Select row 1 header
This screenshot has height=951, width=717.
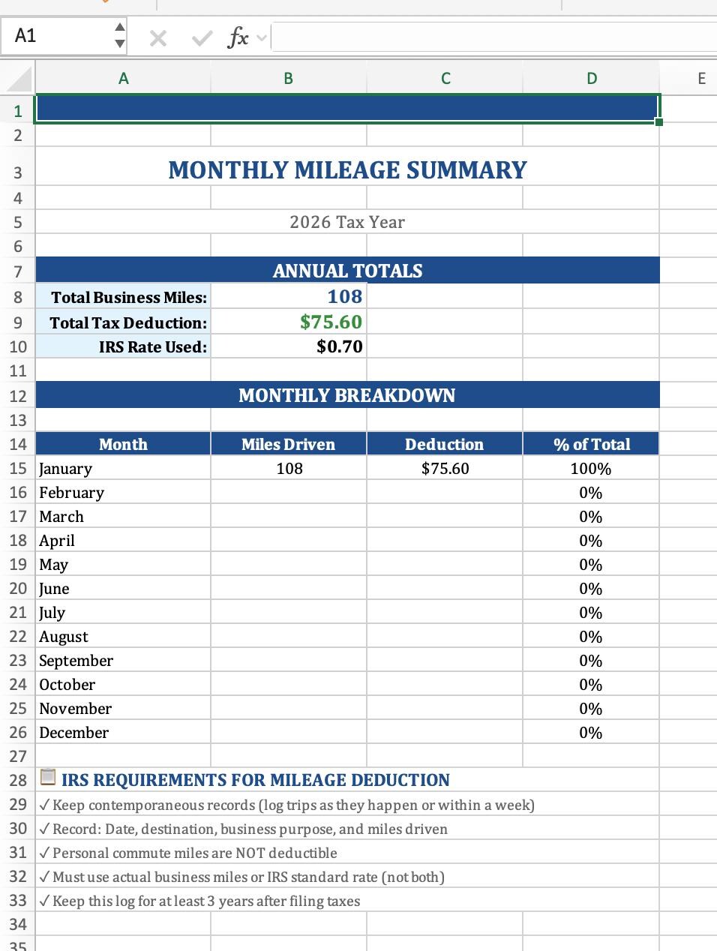pos(18,112)
